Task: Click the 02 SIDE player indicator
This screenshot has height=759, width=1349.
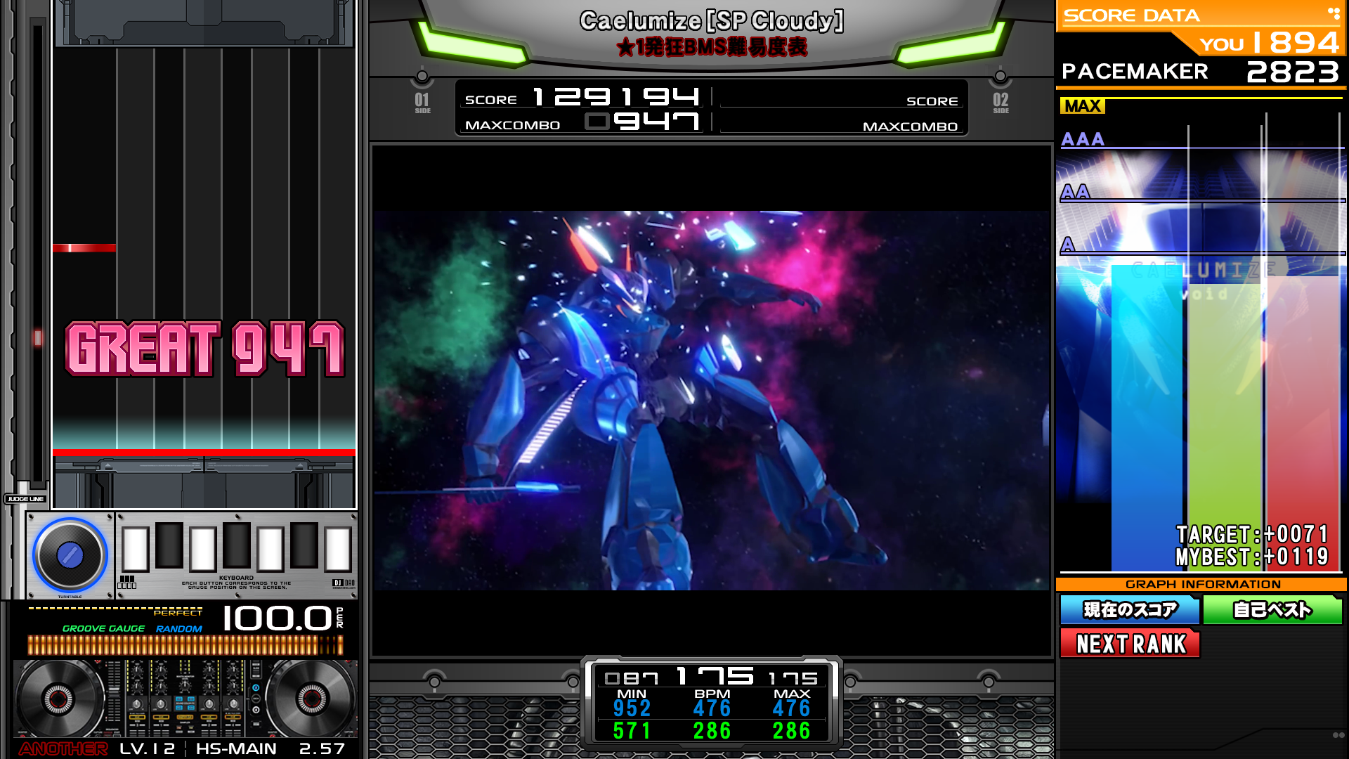Action: [1001, 103]
